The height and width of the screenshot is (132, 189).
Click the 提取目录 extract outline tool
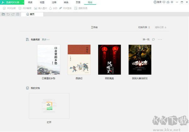coord(80,8)
